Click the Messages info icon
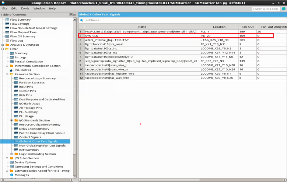Screen dimensions: 287x182 click(12, 175)
